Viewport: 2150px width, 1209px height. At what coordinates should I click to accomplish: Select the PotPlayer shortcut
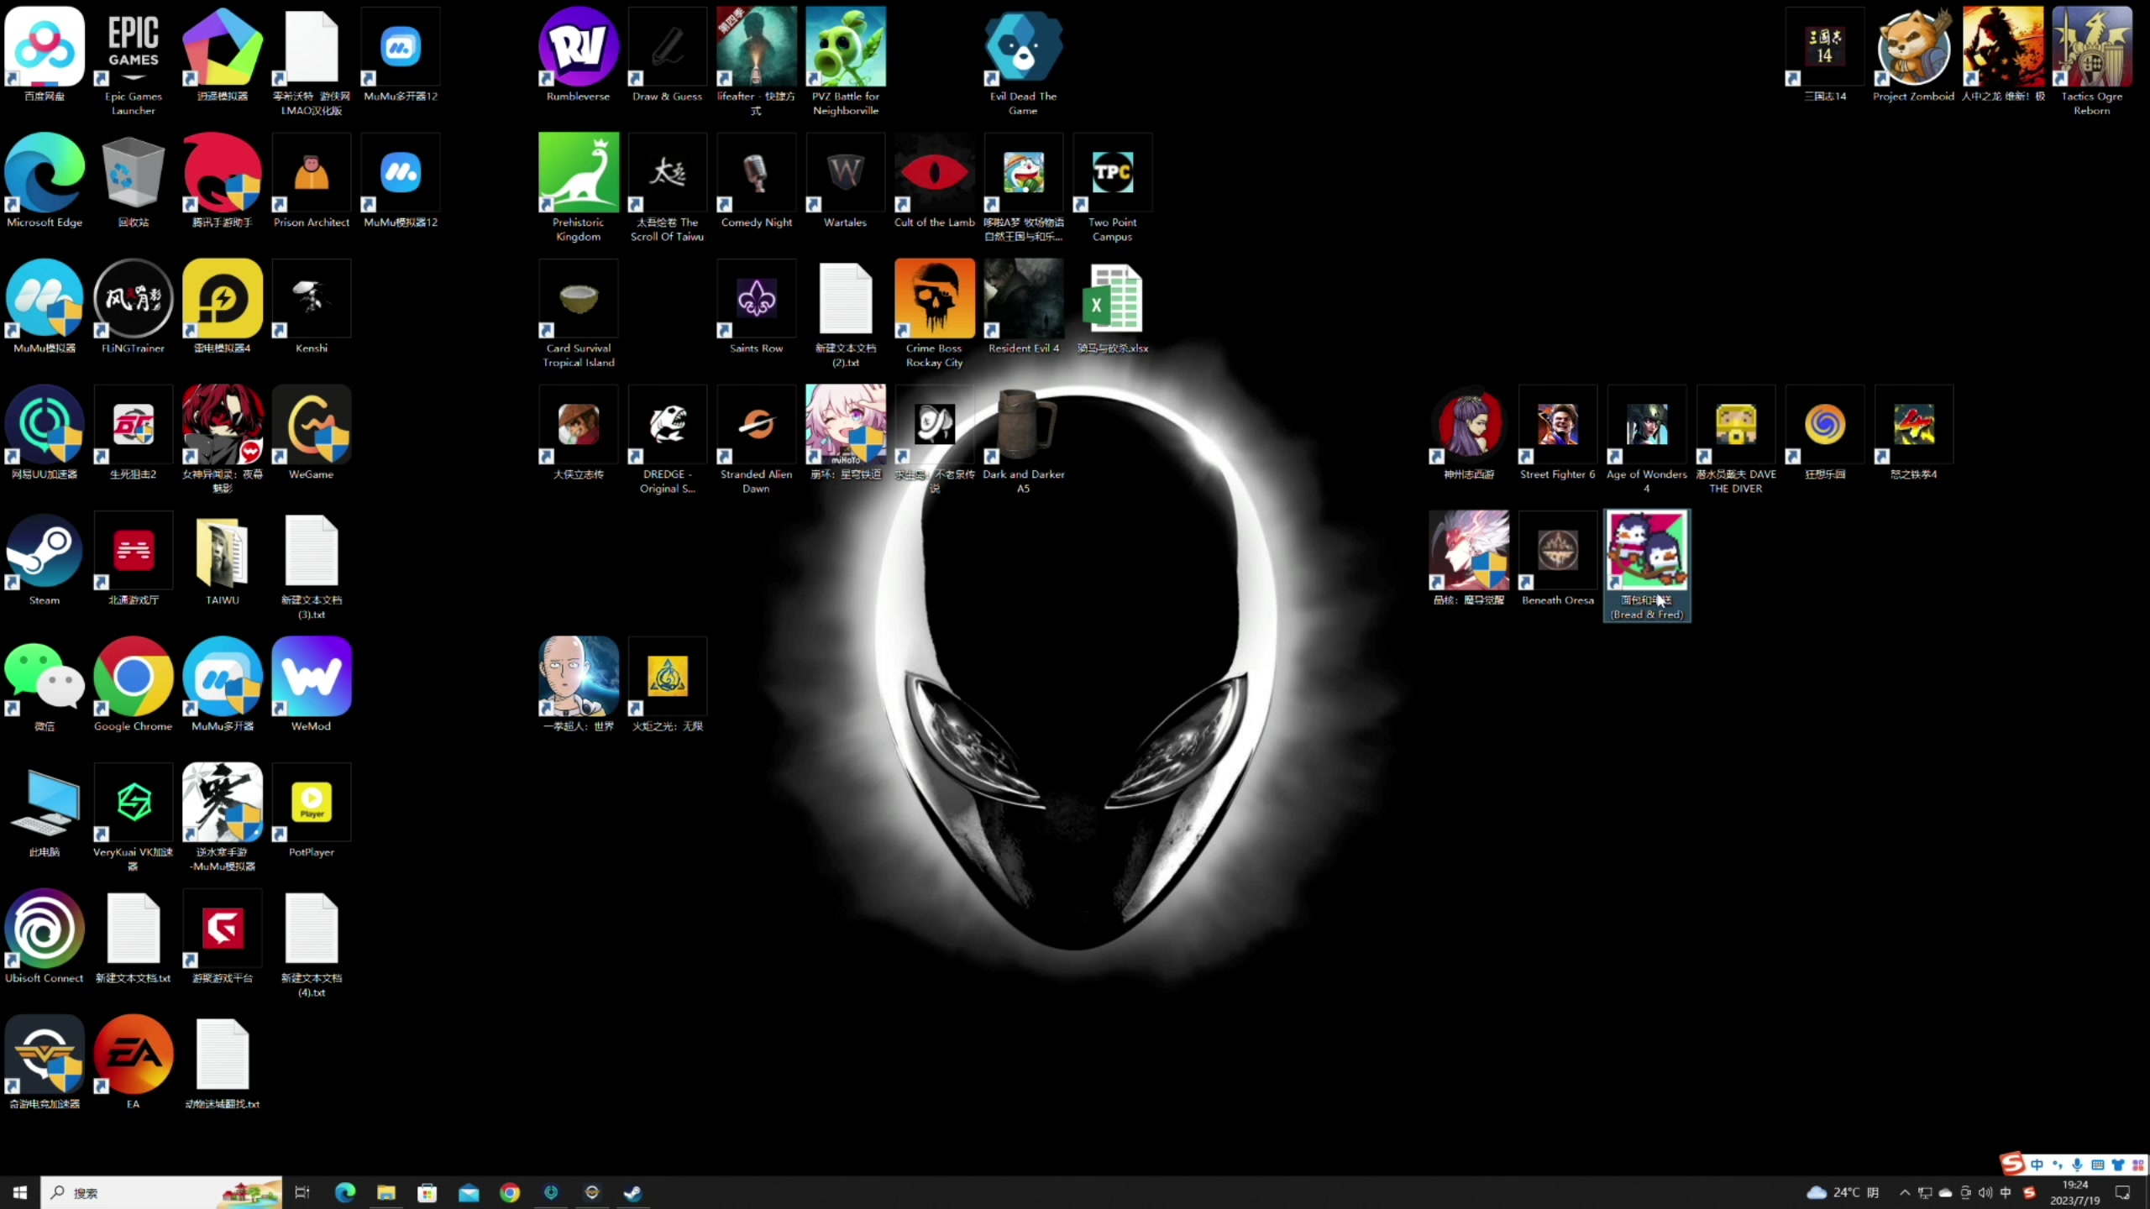(x=312, y=810)
